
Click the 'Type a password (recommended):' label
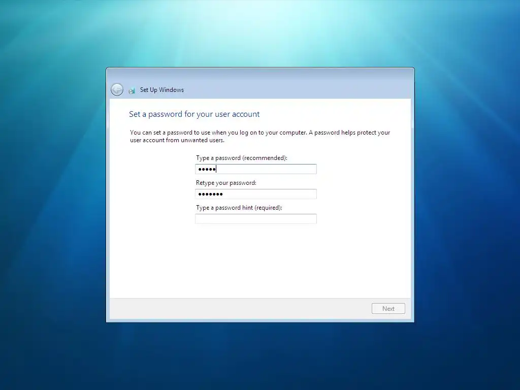(x=241, y=158)
